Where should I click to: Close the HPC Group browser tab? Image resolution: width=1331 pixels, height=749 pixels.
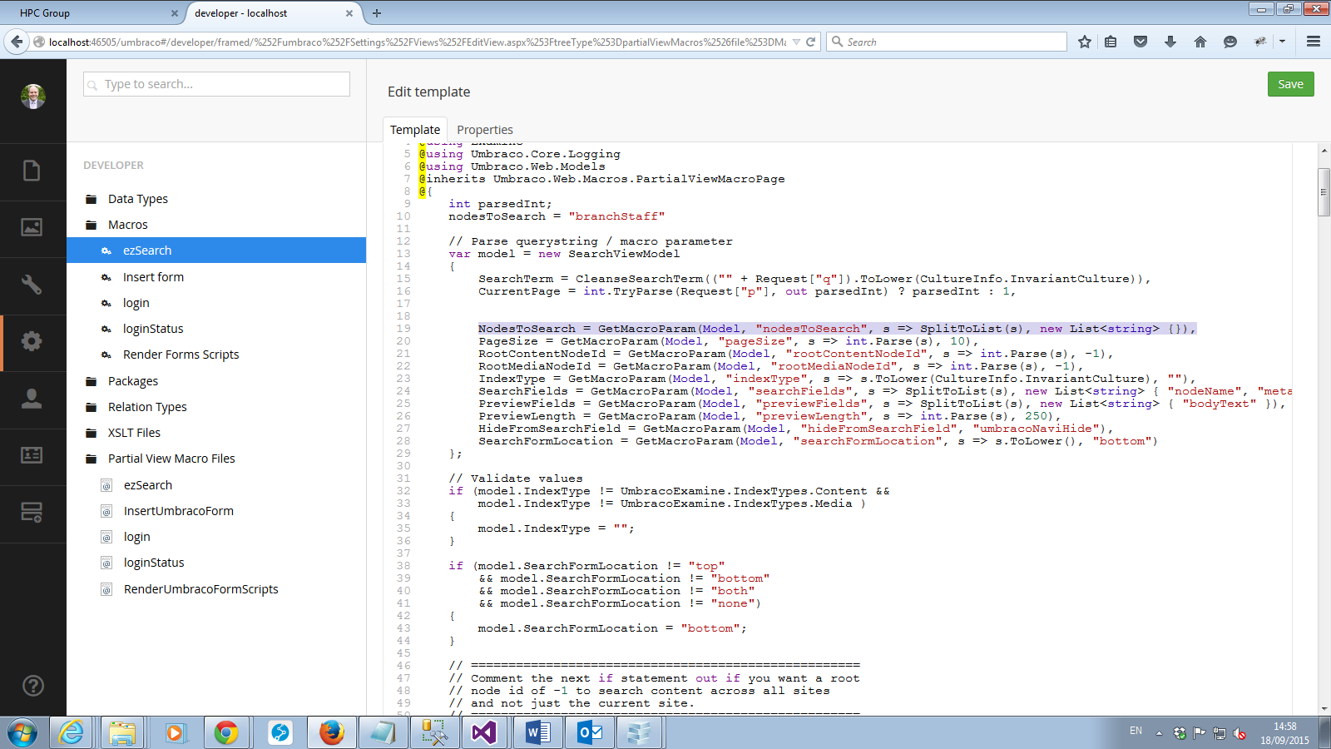pos(175,13)
